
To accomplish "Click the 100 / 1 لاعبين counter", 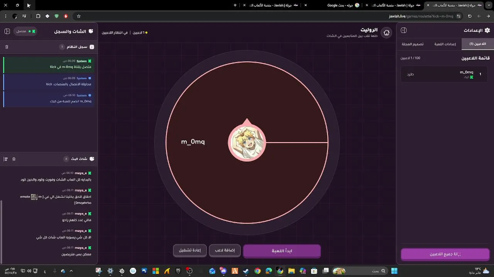I will [x=410, y=58].
